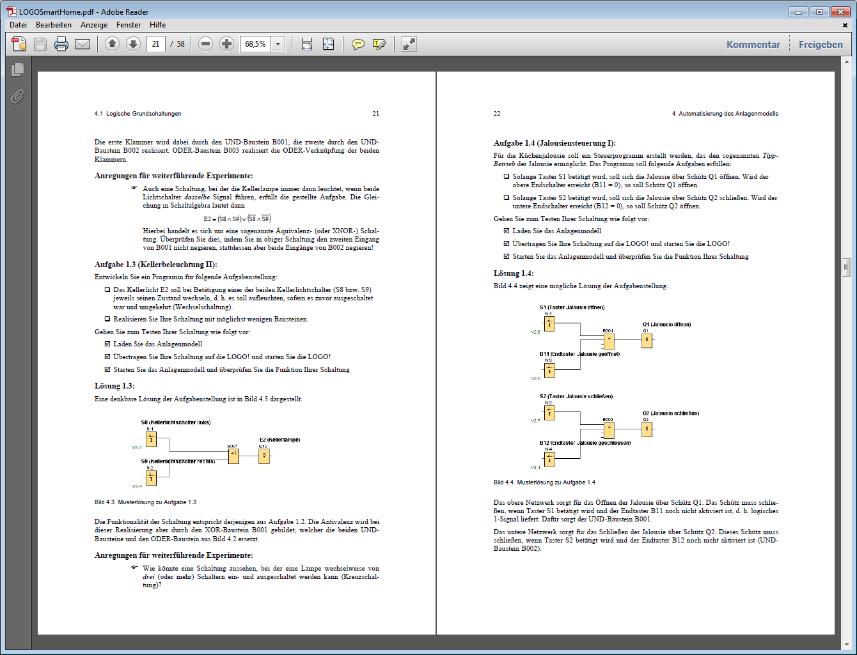The image size is (857, 655).
Task: Click scrollbar up arrow
Action: coord(847,62)
